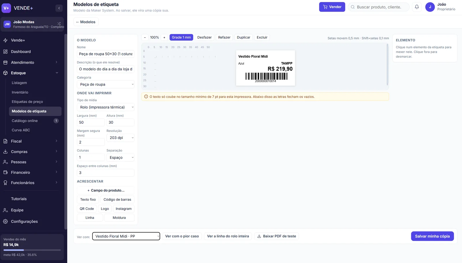Open the Categoria dropdown
The width and height of the screenshot is (462, 263).
point(106,84)
